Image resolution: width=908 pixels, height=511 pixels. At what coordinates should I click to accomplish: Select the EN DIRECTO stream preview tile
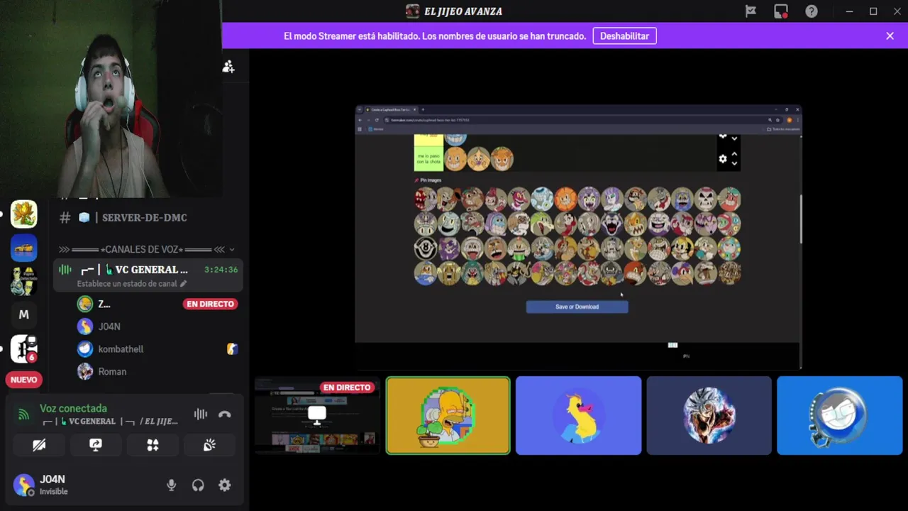coord(317,416)
